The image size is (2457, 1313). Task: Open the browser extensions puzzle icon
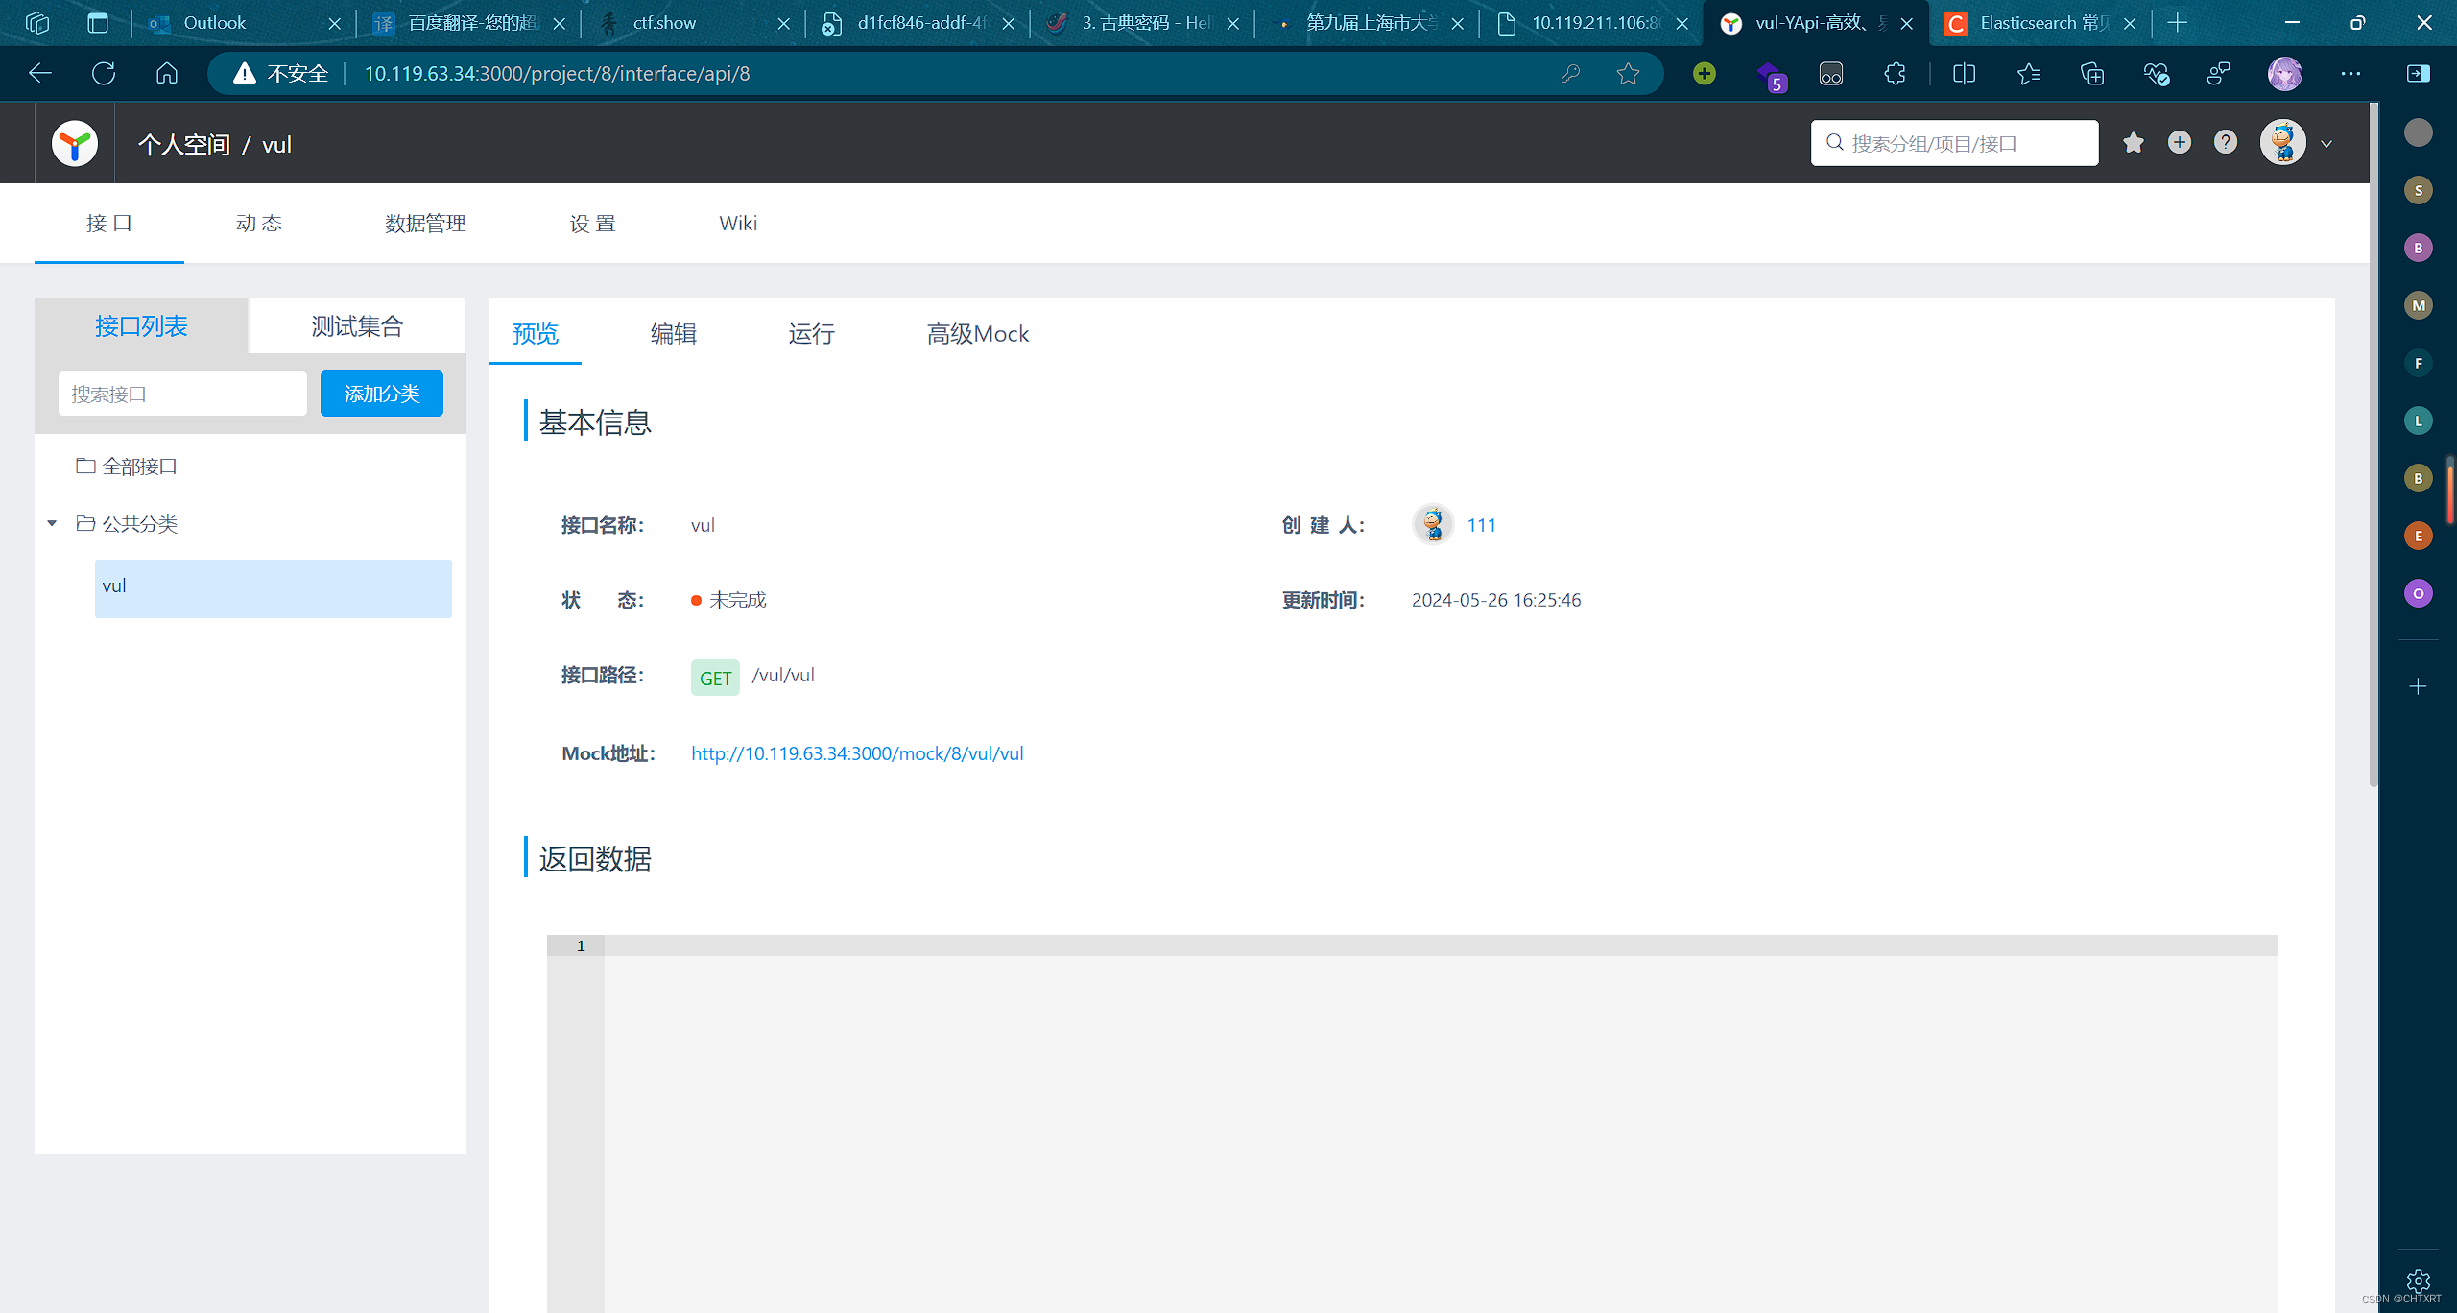click(x=1895, y=73)
